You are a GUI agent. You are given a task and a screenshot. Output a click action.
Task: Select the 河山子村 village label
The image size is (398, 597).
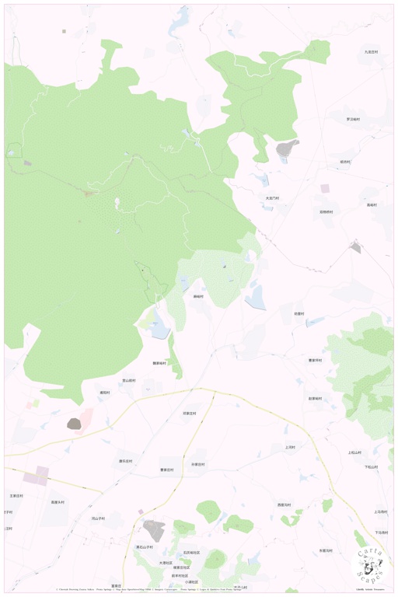tap(98, 518)
